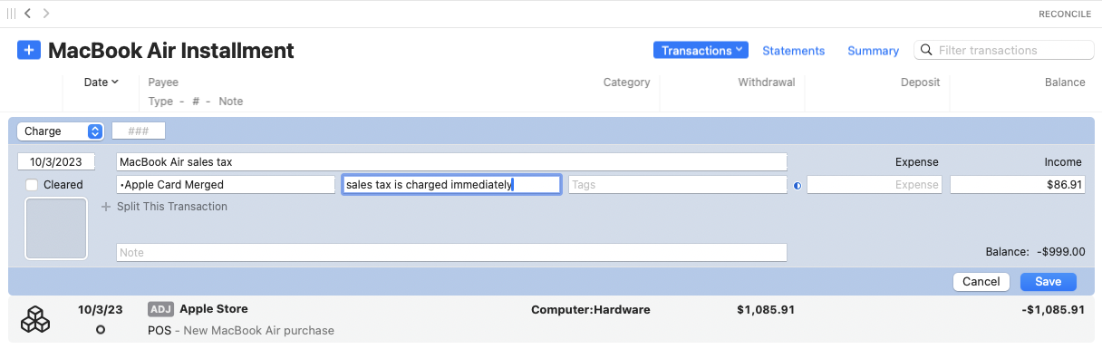The width and height of the screenshot is (1102, 349).
Task: Click the attachment image placeholder box
Action: [x=56, y=228]
